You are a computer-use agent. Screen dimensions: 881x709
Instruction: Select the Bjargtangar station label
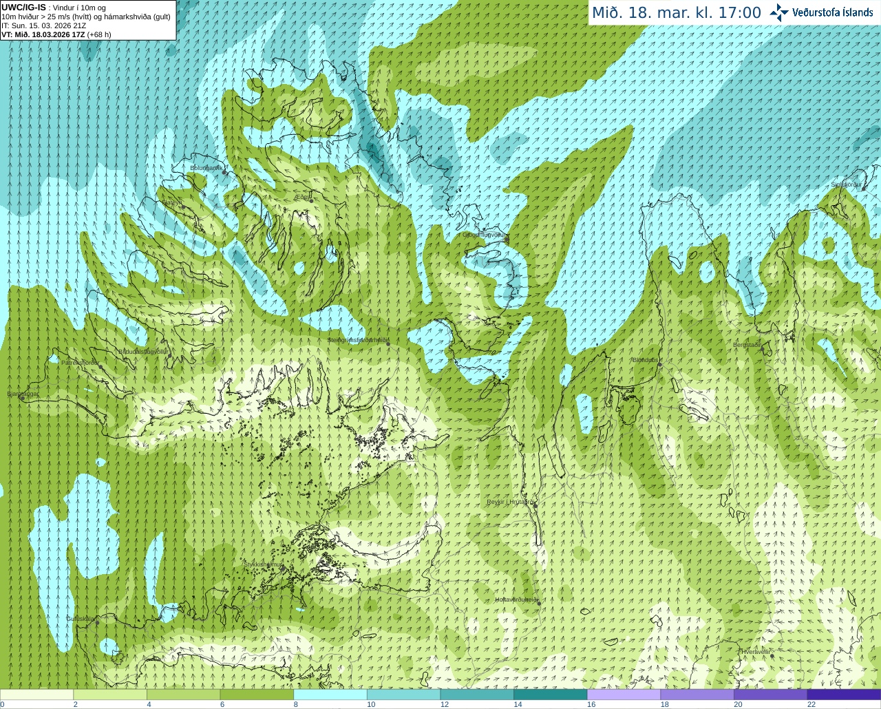coord(23,394)
